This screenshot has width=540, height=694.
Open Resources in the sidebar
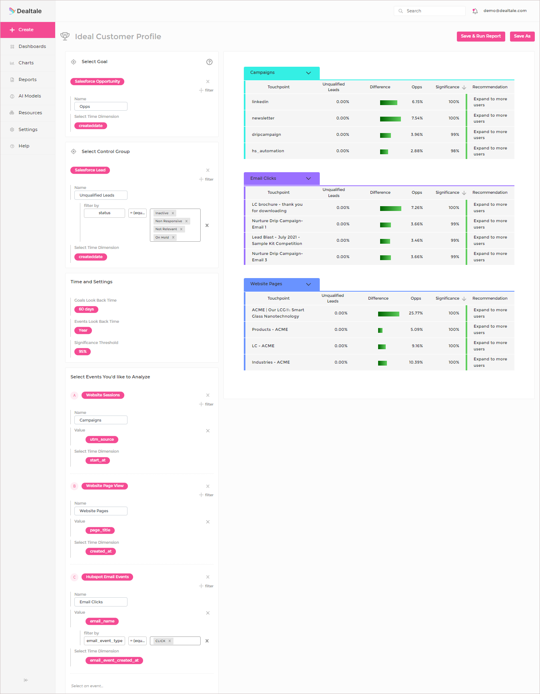(28, 113)
